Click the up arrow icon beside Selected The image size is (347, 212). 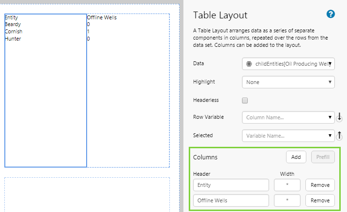[339, 136]
